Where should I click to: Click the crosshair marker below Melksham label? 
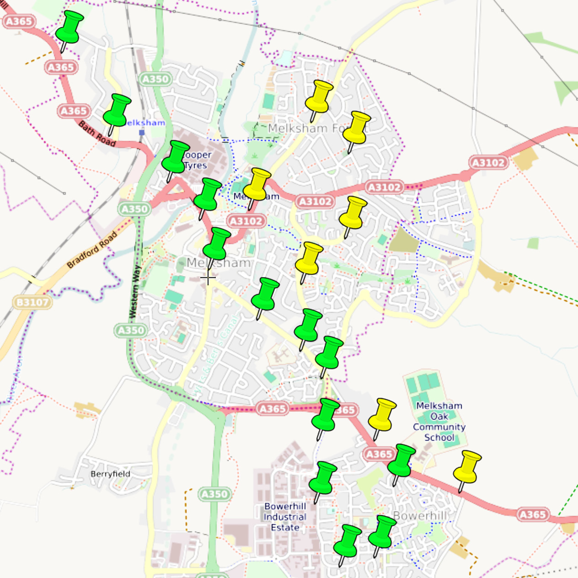click(x=208, y=278)
